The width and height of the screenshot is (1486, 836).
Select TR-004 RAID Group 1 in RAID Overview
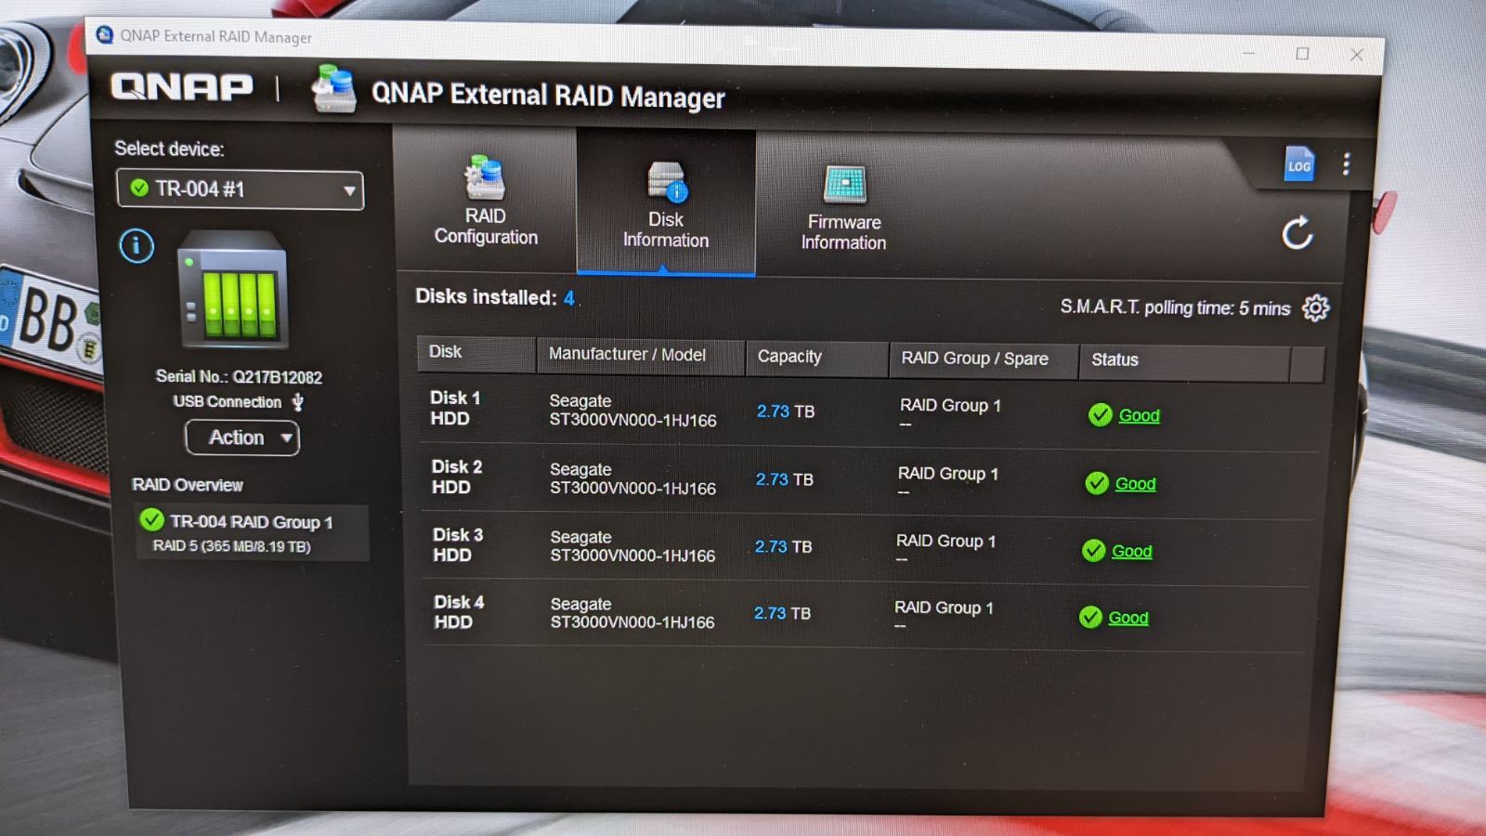[x=252, y=532]
